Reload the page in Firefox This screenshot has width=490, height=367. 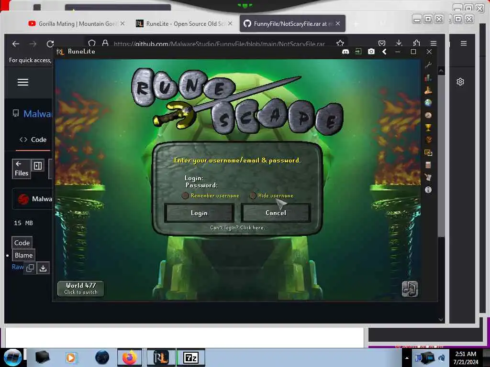tap(50, 44)
